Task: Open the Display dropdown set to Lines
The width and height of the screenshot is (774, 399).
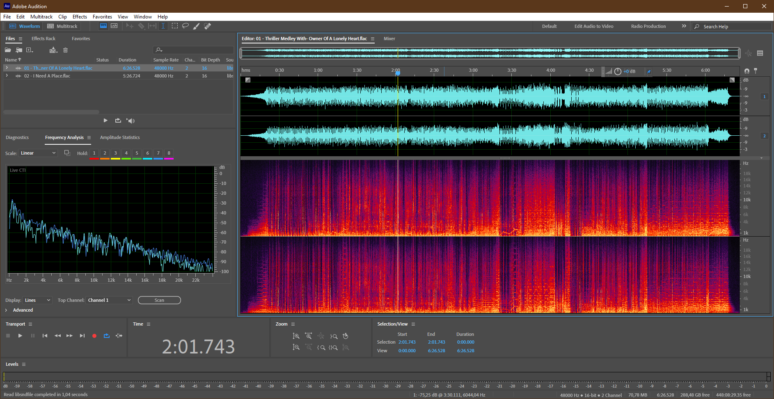Action: click(x=37, y=300)
